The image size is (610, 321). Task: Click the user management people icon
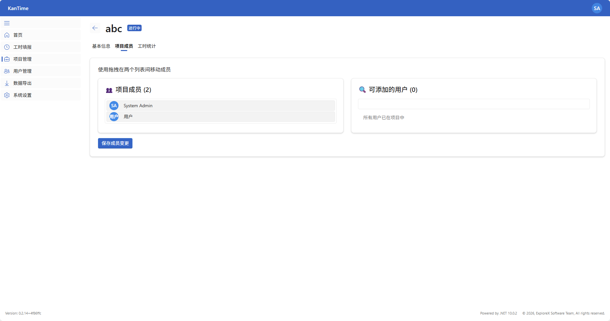[7, 71]
